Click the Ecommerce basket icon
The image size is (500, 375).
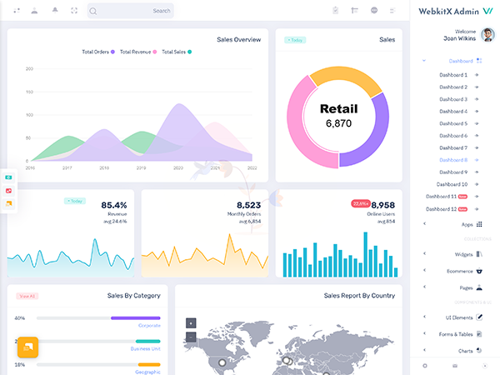pos(479,270)
